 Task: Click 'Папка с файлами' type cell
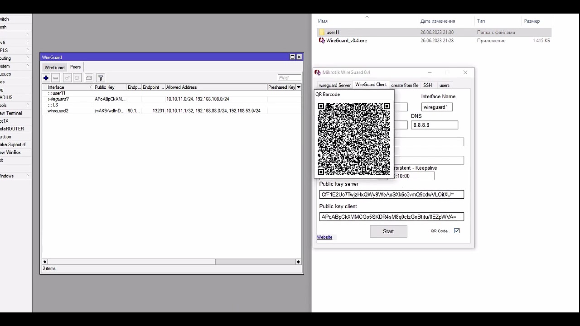coord(496,32)
